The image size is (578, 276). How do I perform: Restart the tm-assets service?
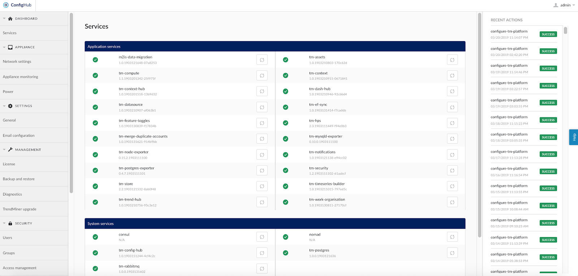click(452, 60)
